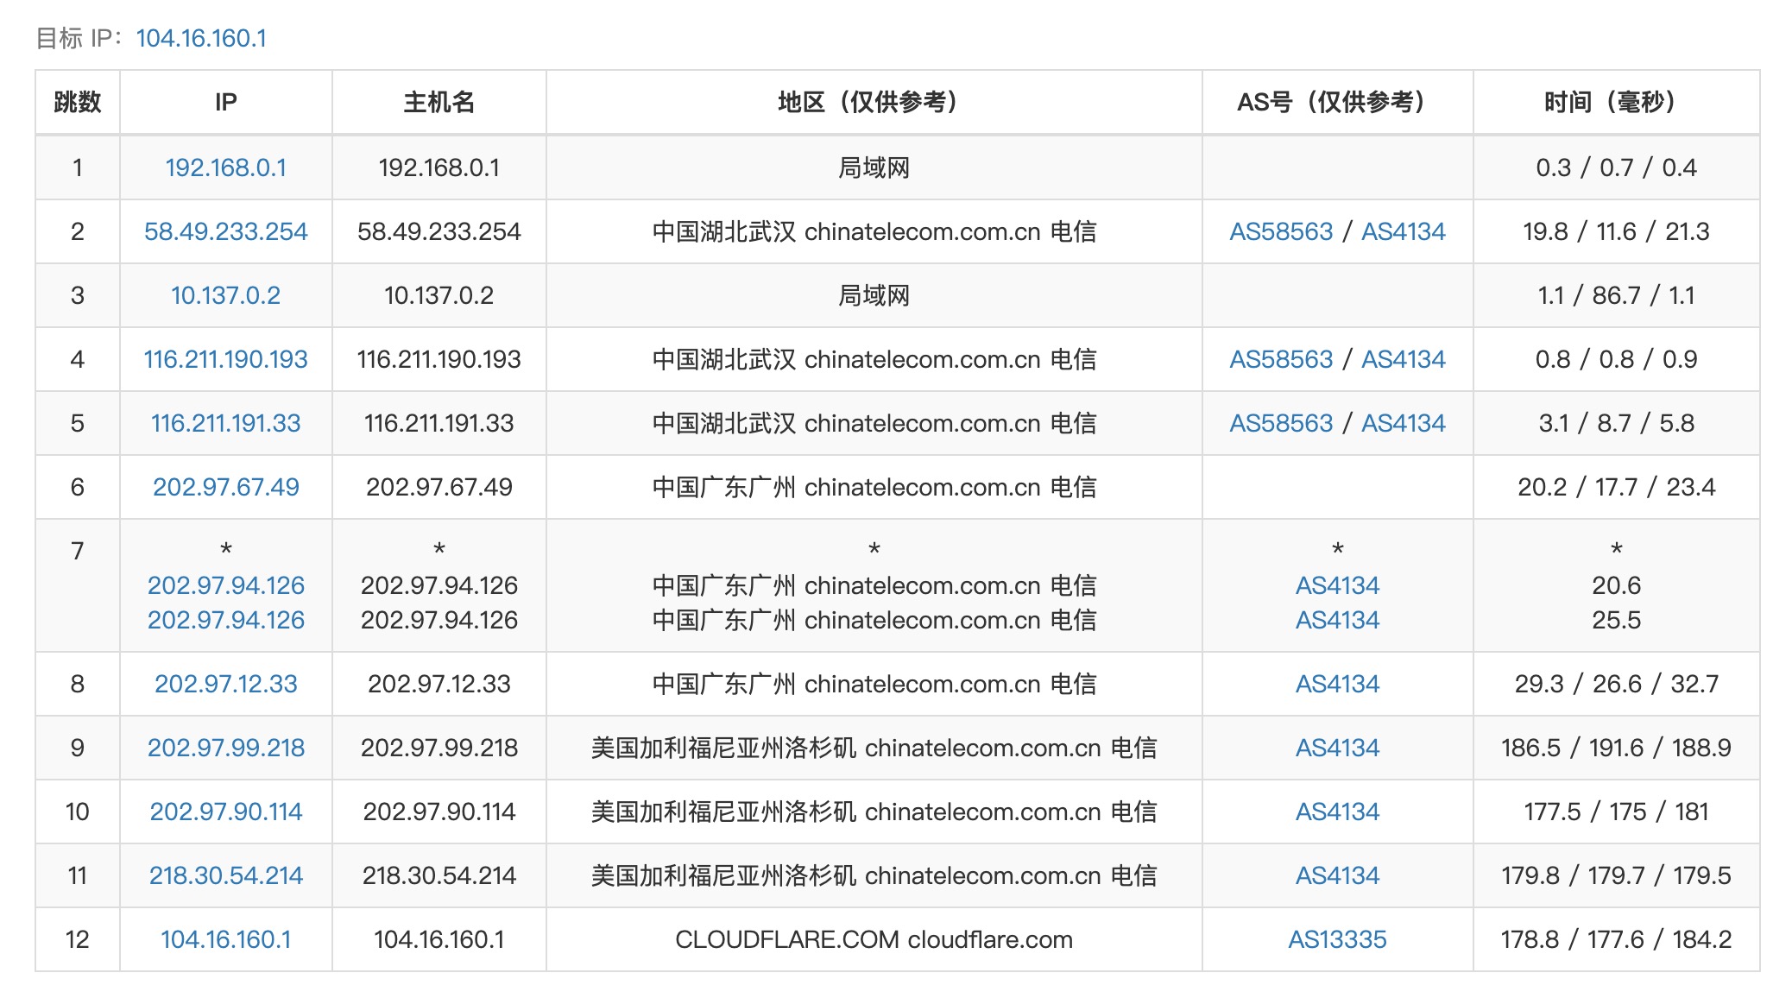The width and height of the screenshot is (1792, 998).
Task: Open the hop 2 IP link 58.49.233.254
Action: click(x=224, y=231)
